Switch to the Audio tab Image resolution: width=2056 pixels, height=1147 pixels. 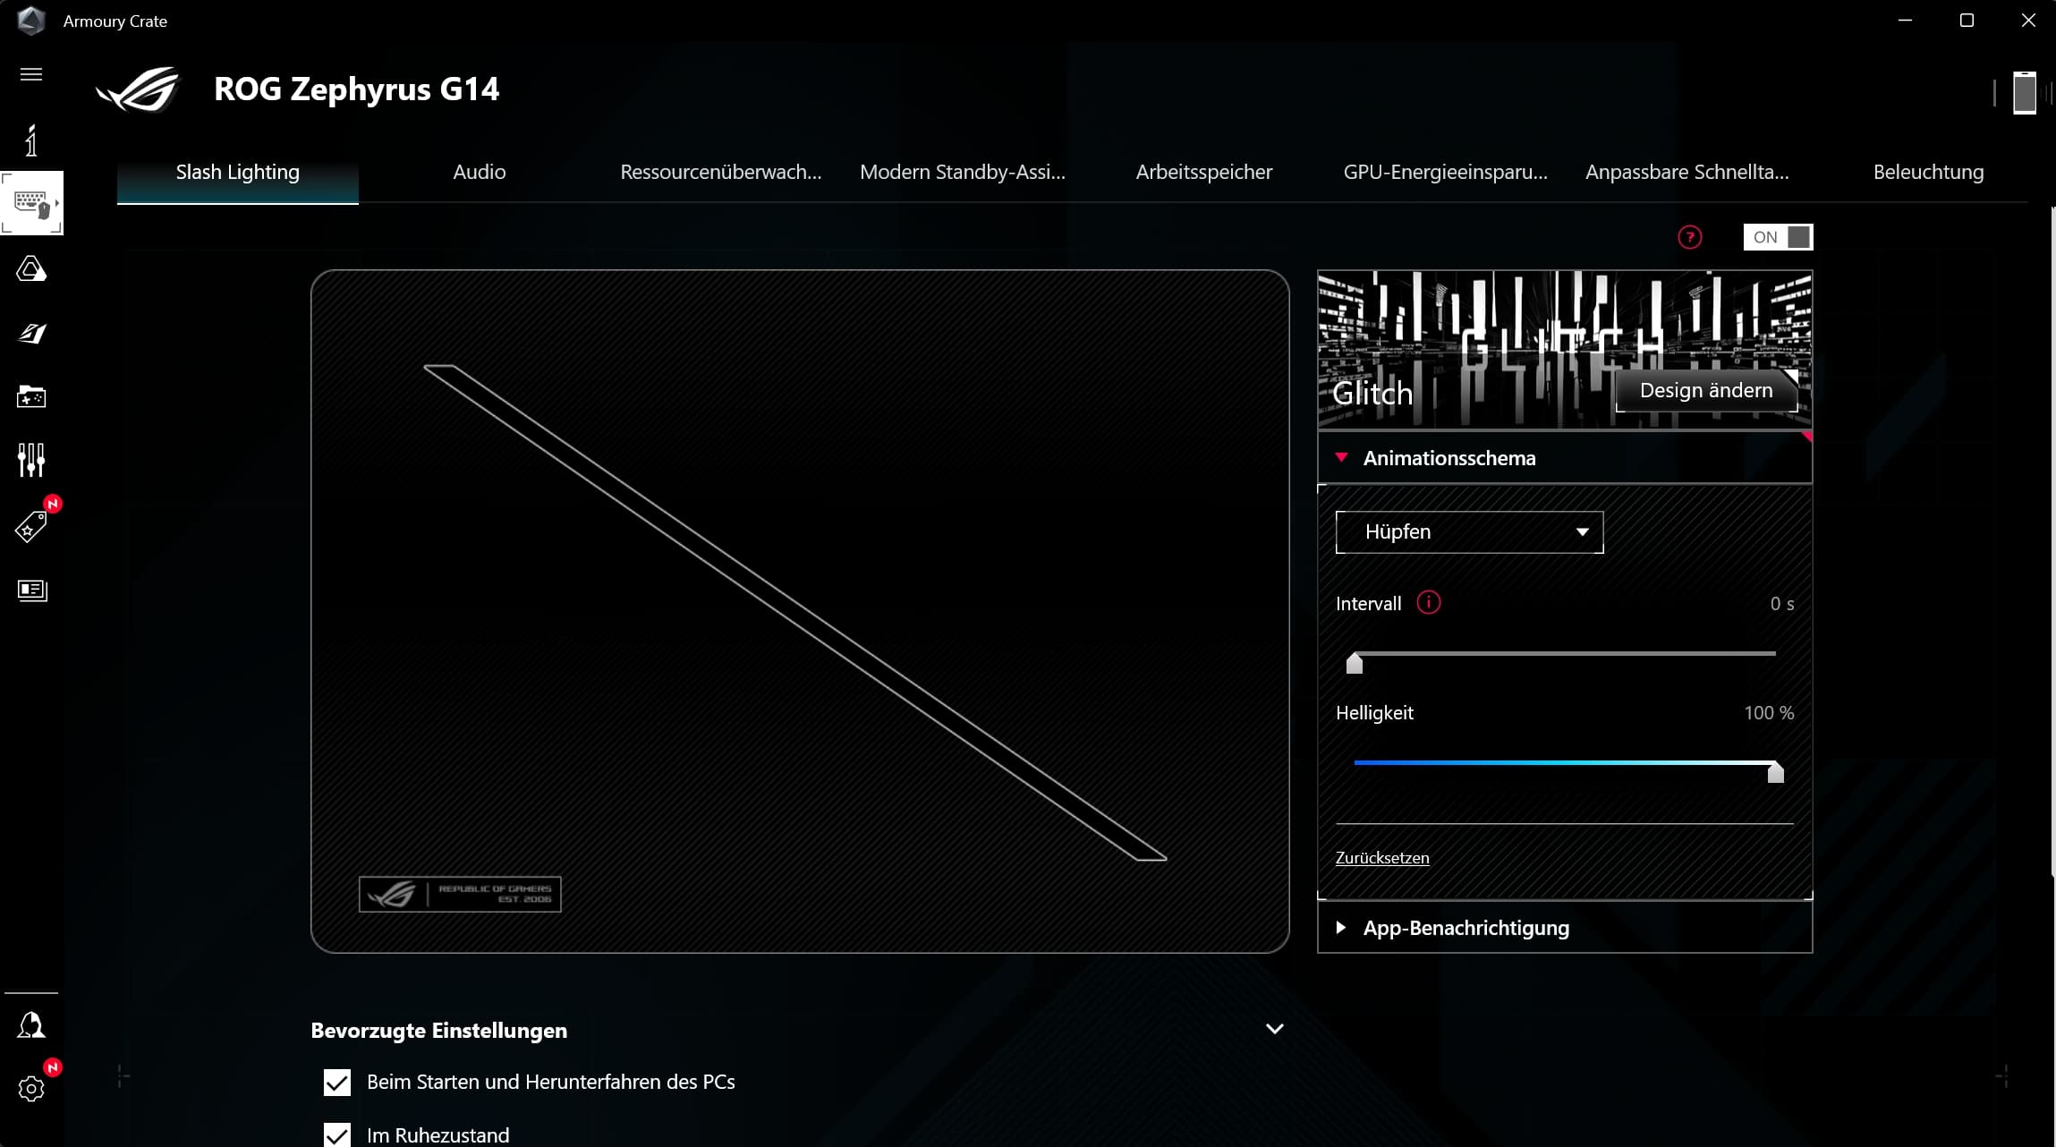coord(479,172)
